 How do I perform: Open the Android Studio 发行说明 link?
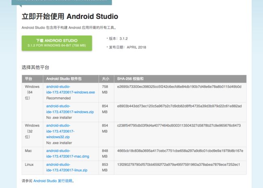tap(53, 181)
